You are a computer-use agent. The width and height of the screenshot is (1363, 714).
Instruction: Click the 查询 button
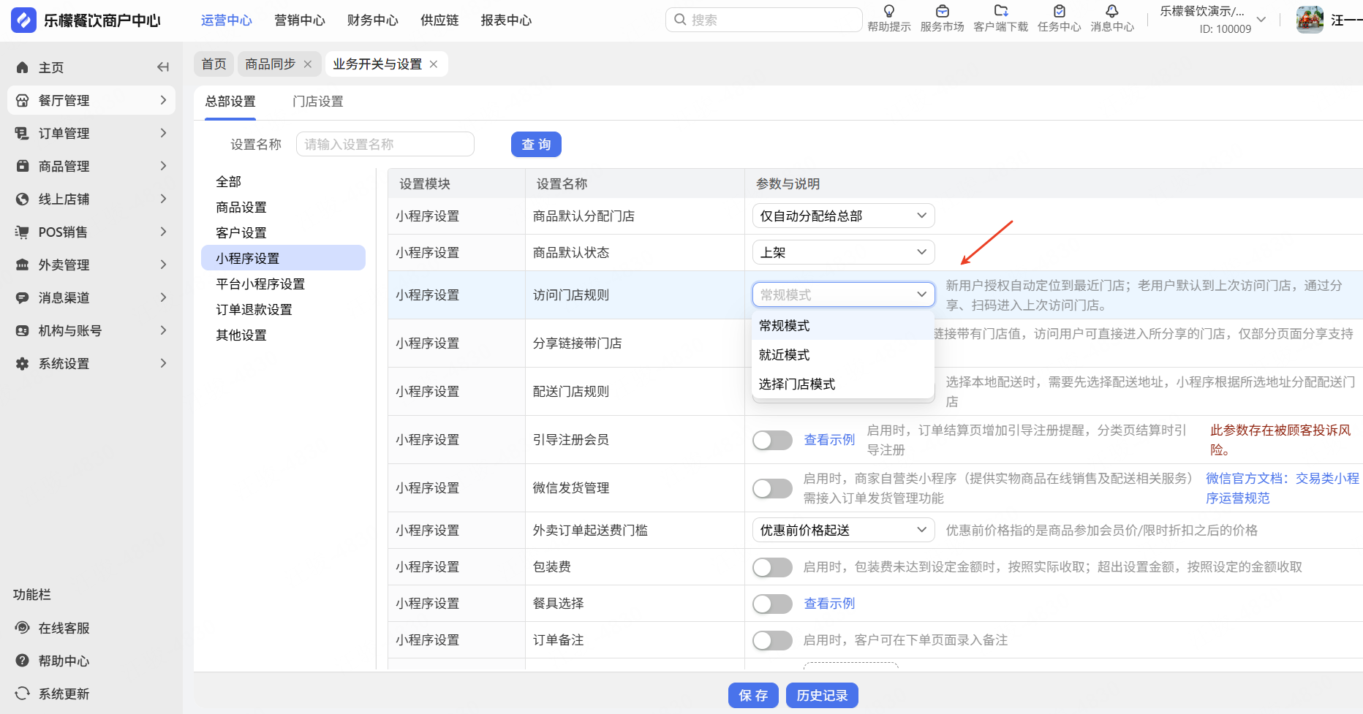click(535, 145)
